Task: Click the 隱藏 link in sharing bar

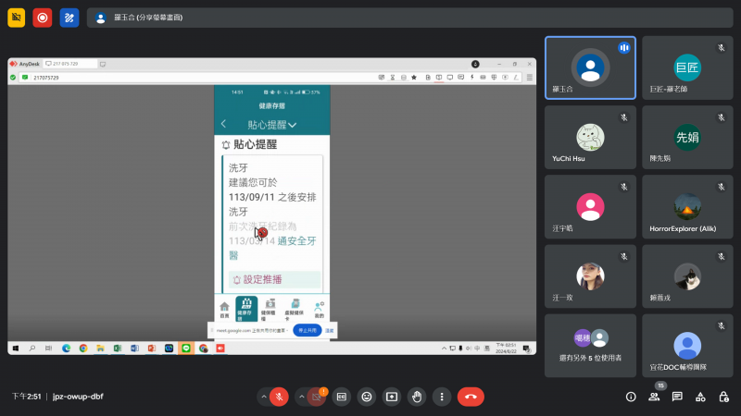Action: tap(330, 331)
